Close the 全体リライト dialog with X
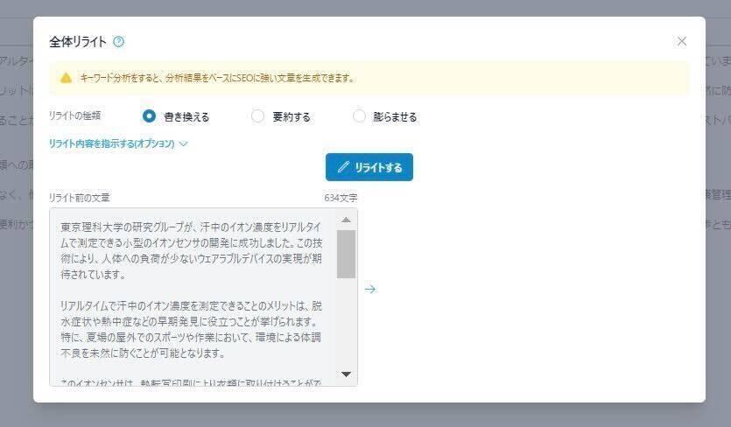This screenshot has width=731, height=427. 682,41
